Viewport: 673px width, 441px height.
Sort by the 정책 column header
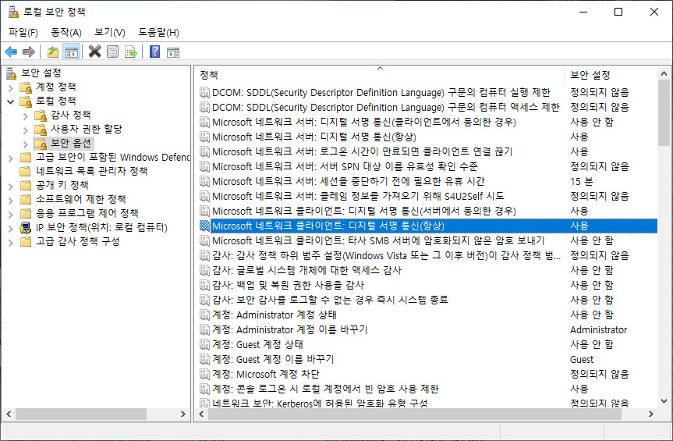(380, 75)
